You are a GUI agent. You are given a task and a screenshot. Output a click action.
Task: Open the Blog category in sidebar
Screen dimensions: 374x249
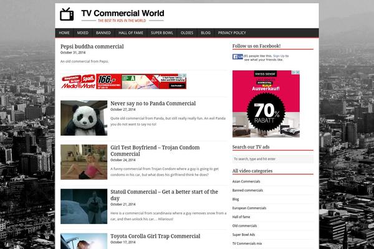pos(236,199)
